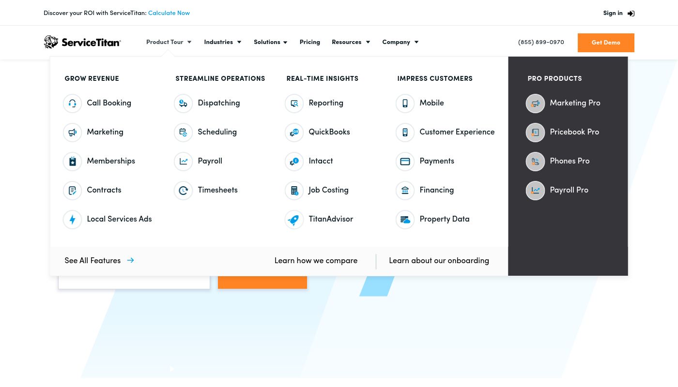678x387 pixels.
Task: Click the Property Data icon
Action: coord(405,220)
